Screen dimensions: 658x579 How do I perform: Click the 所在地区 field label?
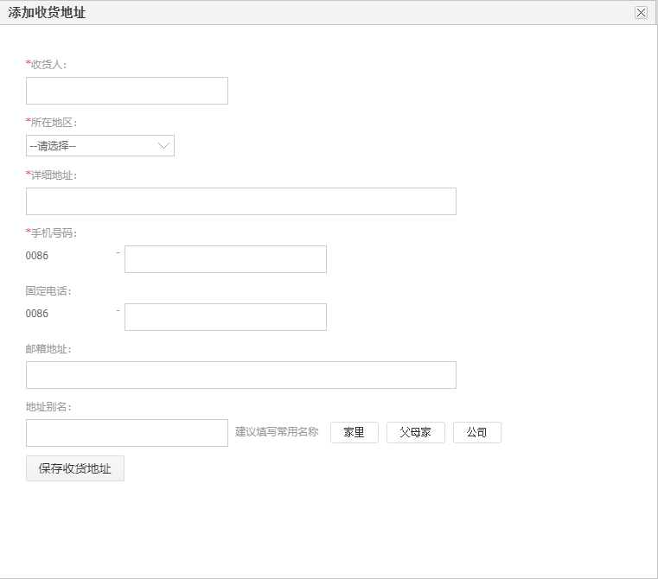(x=54, y=123)
